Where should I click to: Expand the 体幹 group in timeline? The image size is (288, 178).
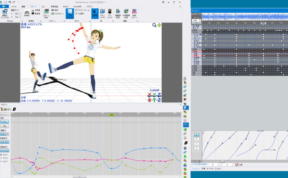193,49
